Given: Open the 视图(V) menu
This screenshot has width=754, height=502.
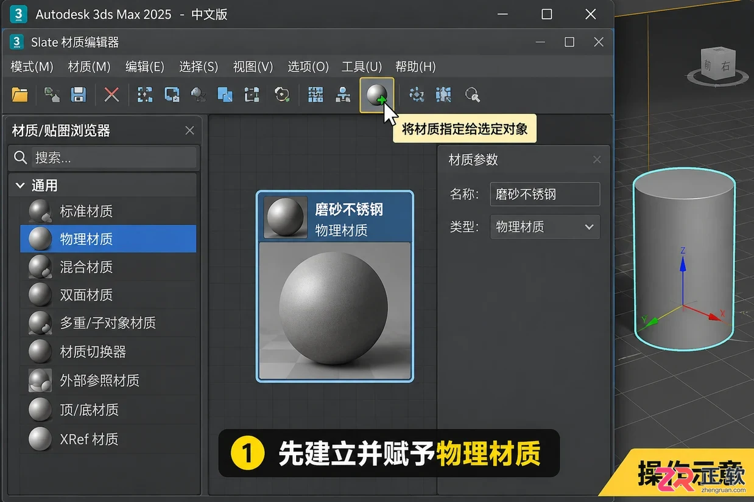Looking at the screenshot, I should tap(253, 66).
